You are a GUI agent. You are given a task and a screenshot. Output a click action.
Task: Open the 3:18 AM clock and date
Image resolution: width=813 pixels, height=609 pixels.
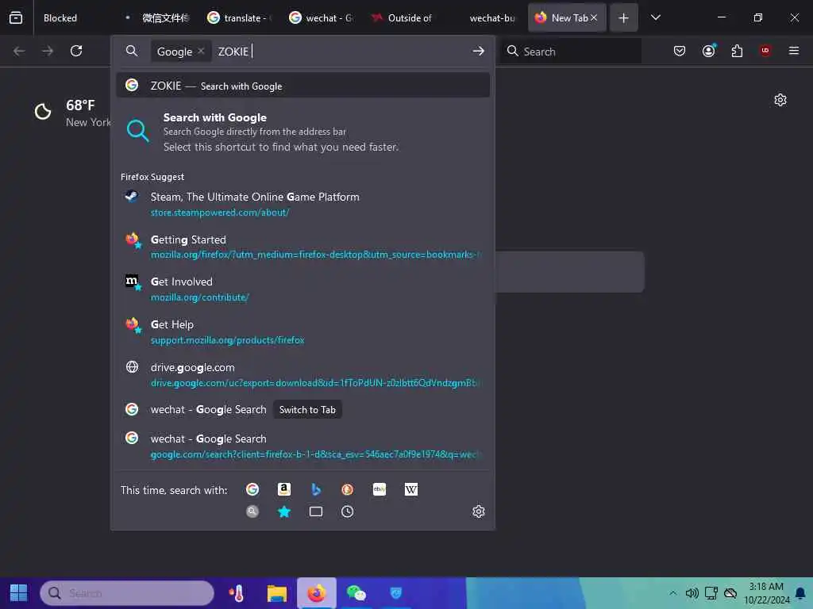click(x=766, y=593)
